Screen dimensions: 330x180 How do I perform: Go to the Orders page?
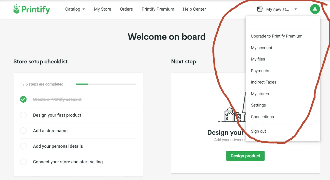click(x=126, y=9)
